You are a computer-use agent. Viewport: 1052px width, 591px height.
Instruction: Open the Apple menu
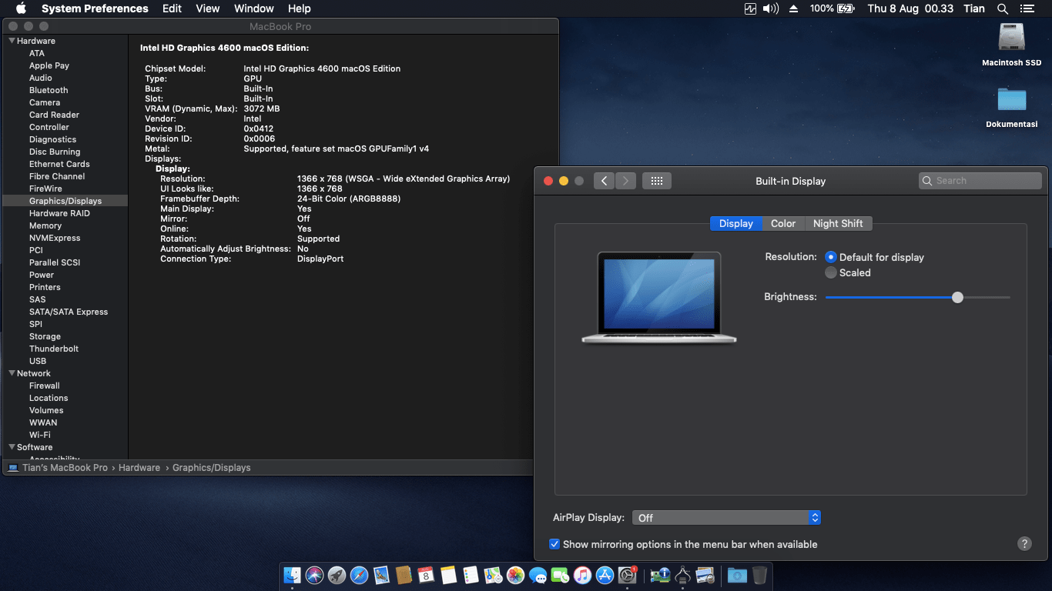[x=21, y=8]
